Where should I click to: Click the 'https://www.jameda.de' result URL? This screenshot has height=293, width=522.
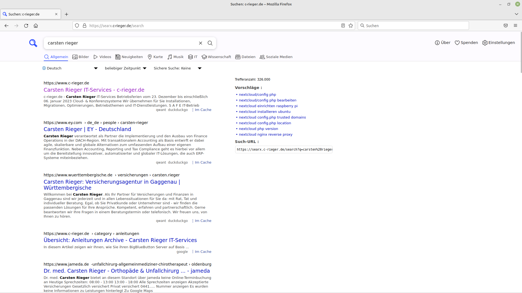coord(127,264)
